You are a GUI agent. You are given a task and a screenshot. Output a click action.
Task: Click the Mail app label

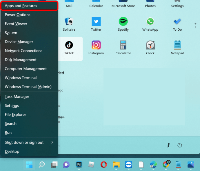tap(69, 6)
